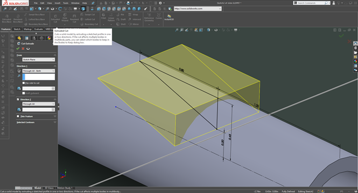Collapse the Direction 1 section
358x193 pixels.
[x=55, y=66]
